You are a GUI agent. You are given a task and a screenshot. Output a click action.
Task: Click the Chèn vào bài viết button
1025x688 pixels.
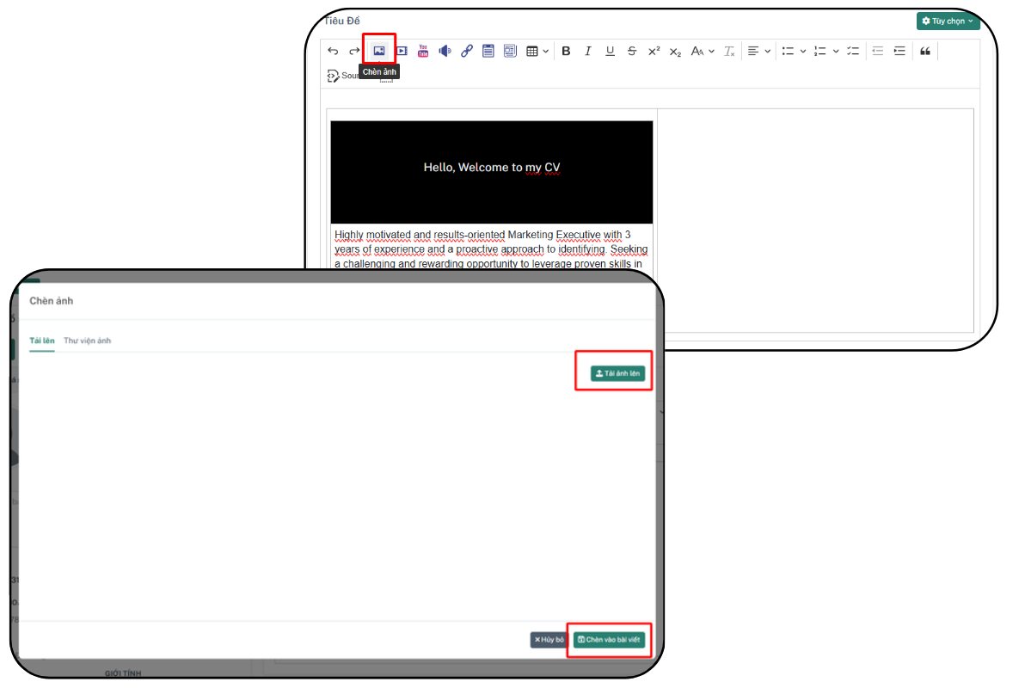click(610, 640)
